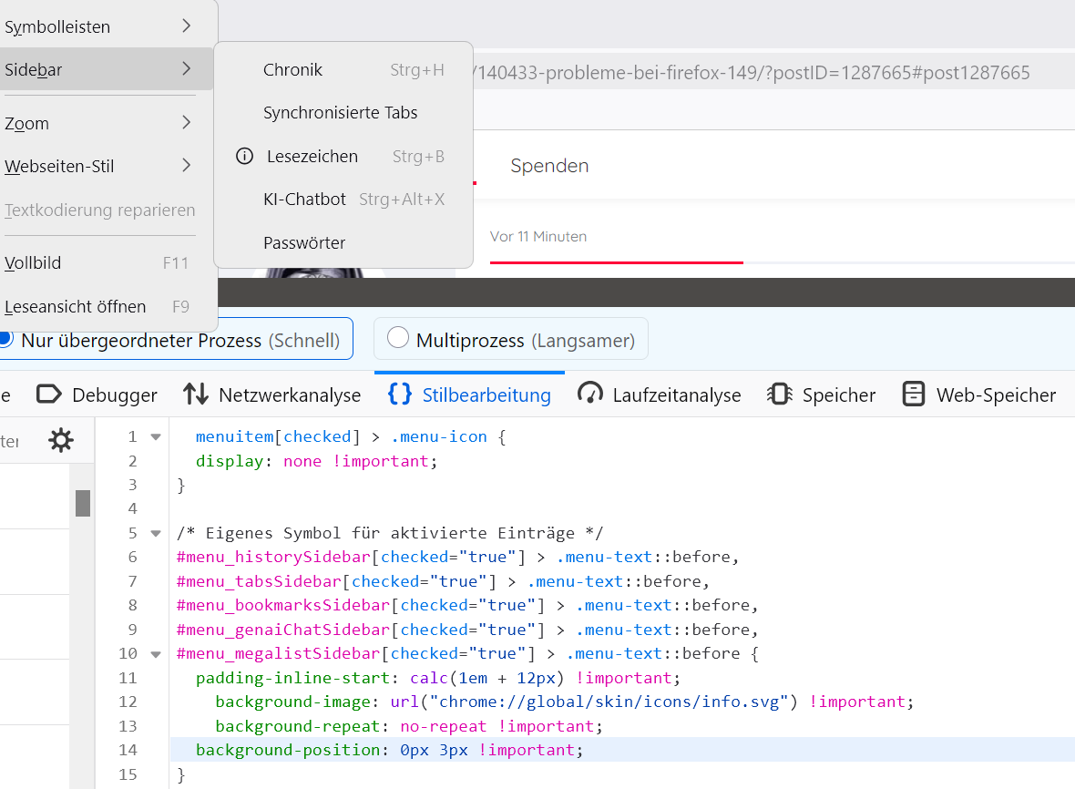This screenshot has width=1075, height=789.
Task: Choose Chronik from the Sidebar submenu
Action: click(x=292, y=70)
